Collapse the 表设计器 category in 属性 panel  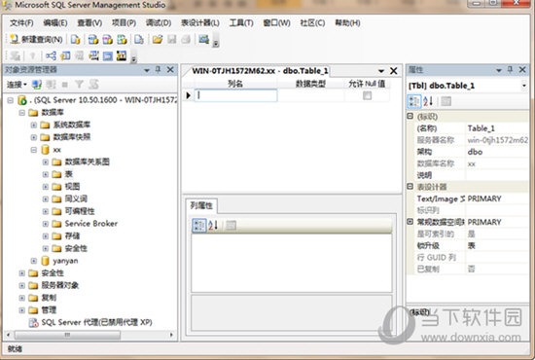pos(410,186)
